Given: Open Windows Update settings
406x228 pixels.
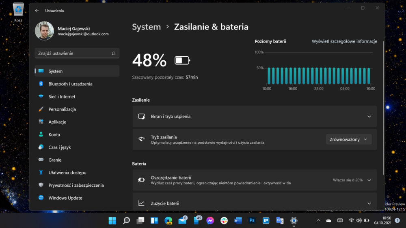Looking at the screenshot, I should (x=77, y=198).
